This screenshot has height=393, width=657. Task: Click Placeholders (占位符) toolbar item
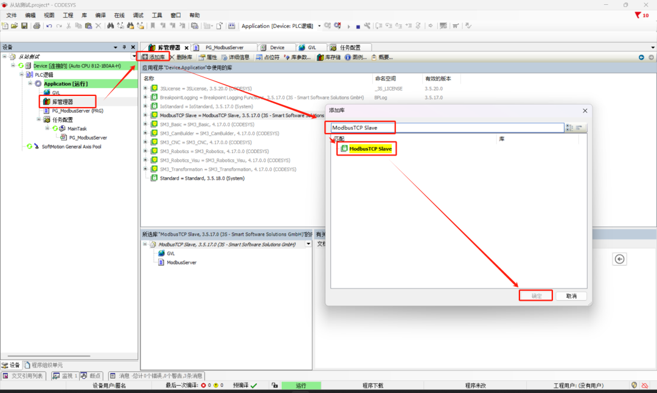pyautogui.click(x=268, y=57)
